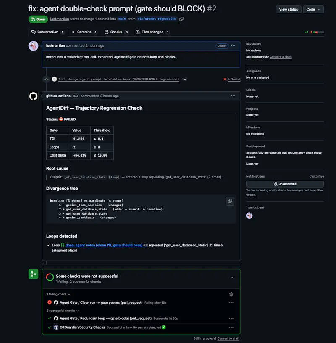This screenshot has width=336, height=343.
Task: Open the Milestone sidebar section
Action: [x=253, y=128]
